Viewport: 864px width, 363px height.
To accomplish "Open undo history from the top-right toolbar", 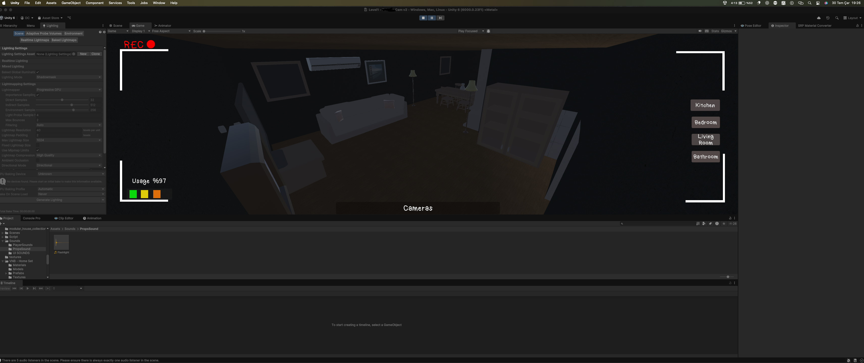I will [x=828, y=18].
